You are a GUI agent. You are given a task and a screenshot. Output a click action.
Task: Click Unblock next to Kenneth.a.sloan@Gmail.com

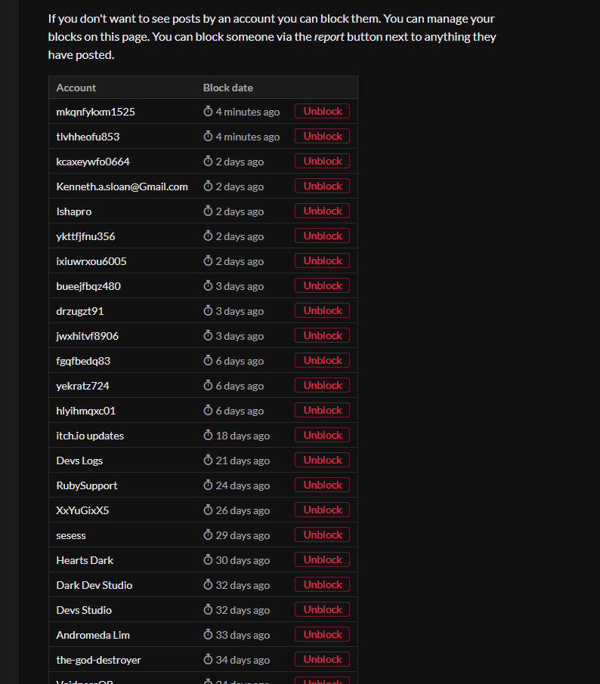point(322,186)
